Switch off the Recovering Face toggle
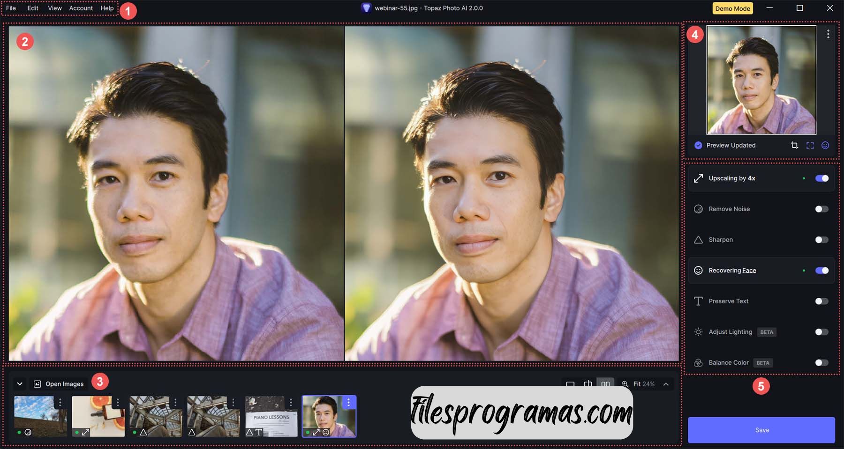The height and width of the screenshot is (449, 844). 821,270
